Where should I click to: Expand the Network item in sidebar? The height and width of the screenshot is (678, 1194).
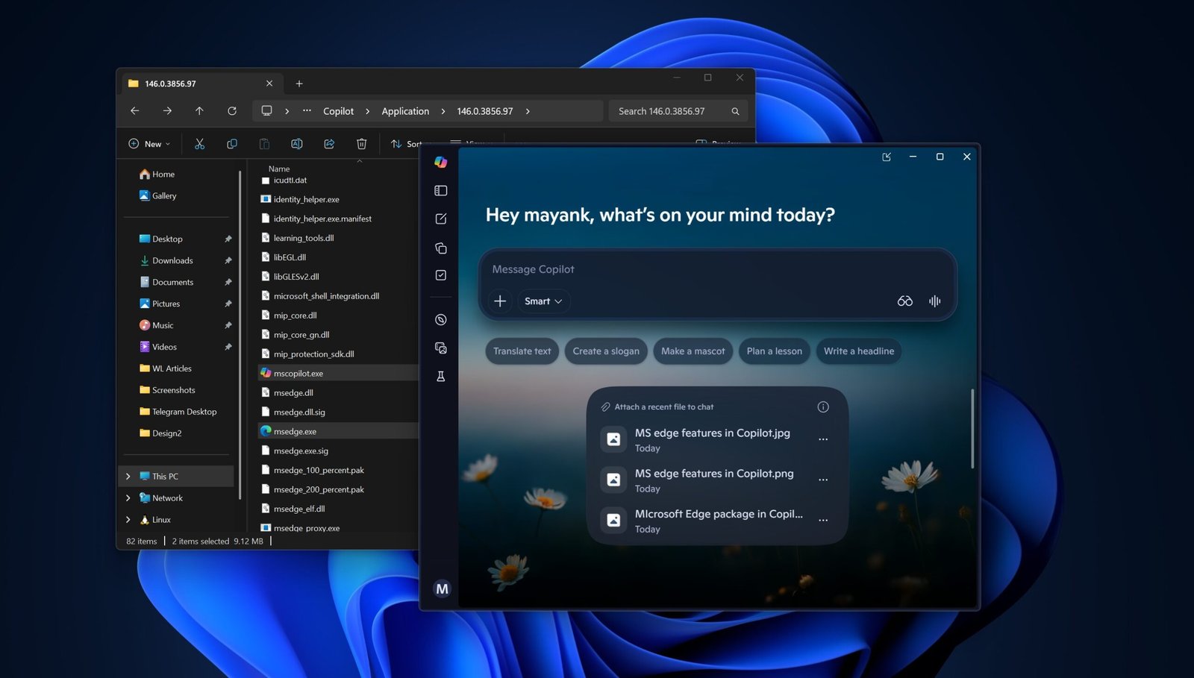128,497
